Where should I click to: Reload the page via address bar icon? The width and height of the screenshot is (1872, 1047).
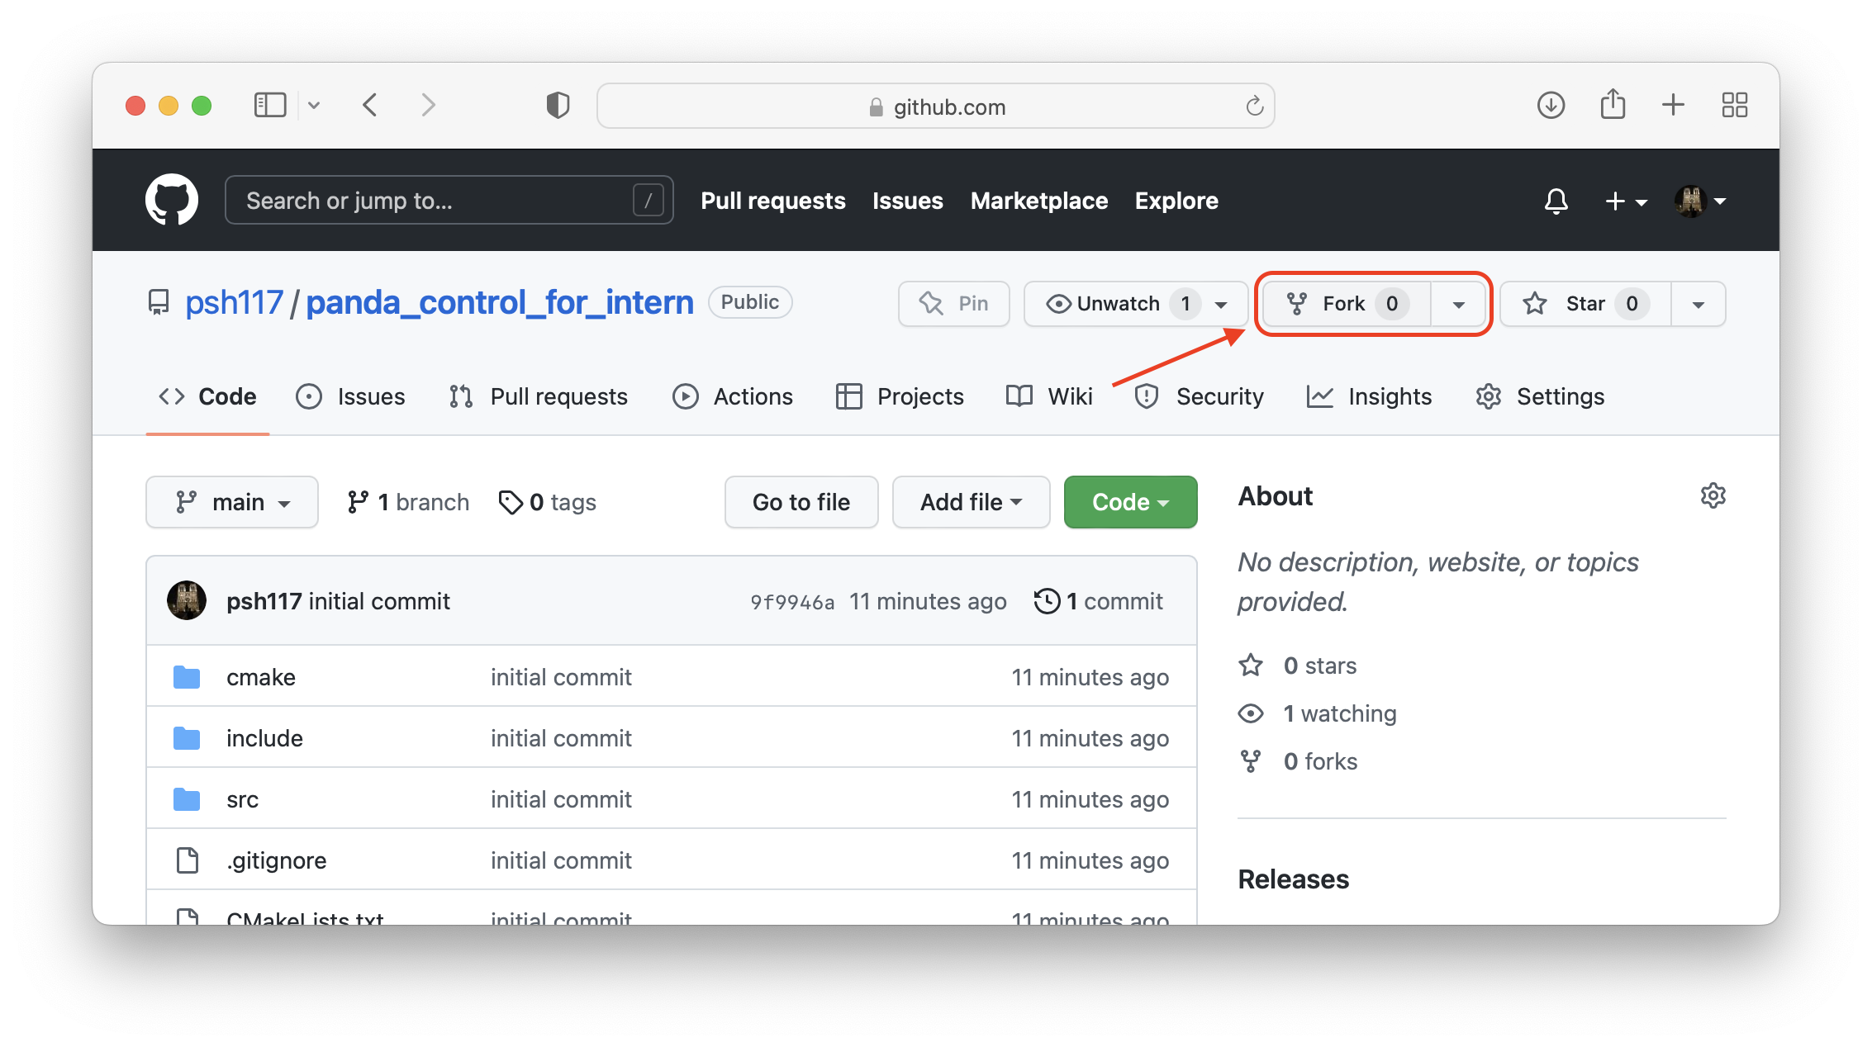click(1254, 107)
